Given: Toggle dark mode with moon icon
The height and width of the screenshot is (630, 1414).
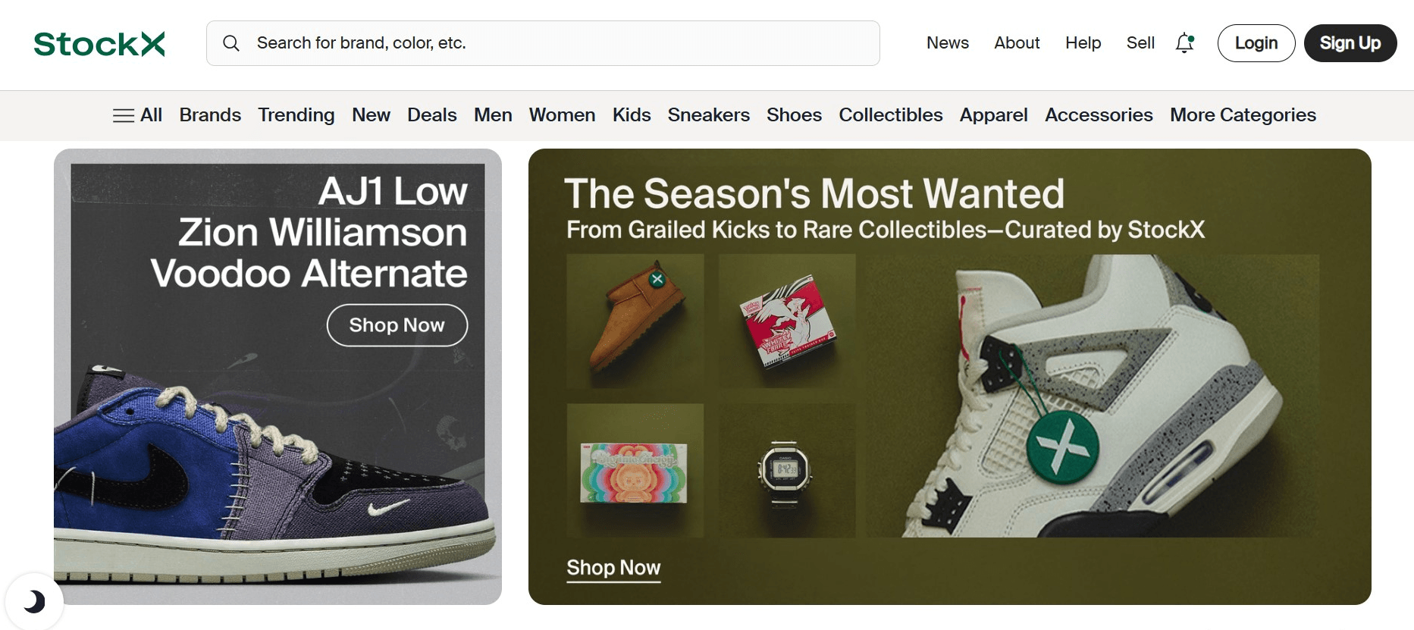Looking at the screenshot, I should pos(33,602).
